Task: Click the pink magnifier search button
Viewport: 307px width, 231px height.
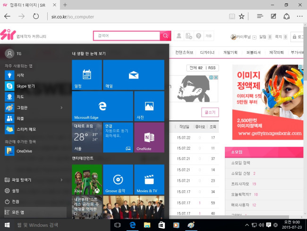Action: [165, 36]
